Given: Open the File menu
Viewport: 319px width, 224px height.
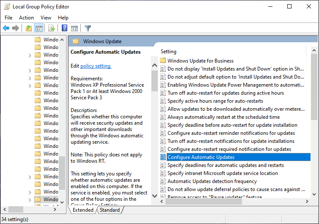Looking at the screenshot, I should point(8,18).
